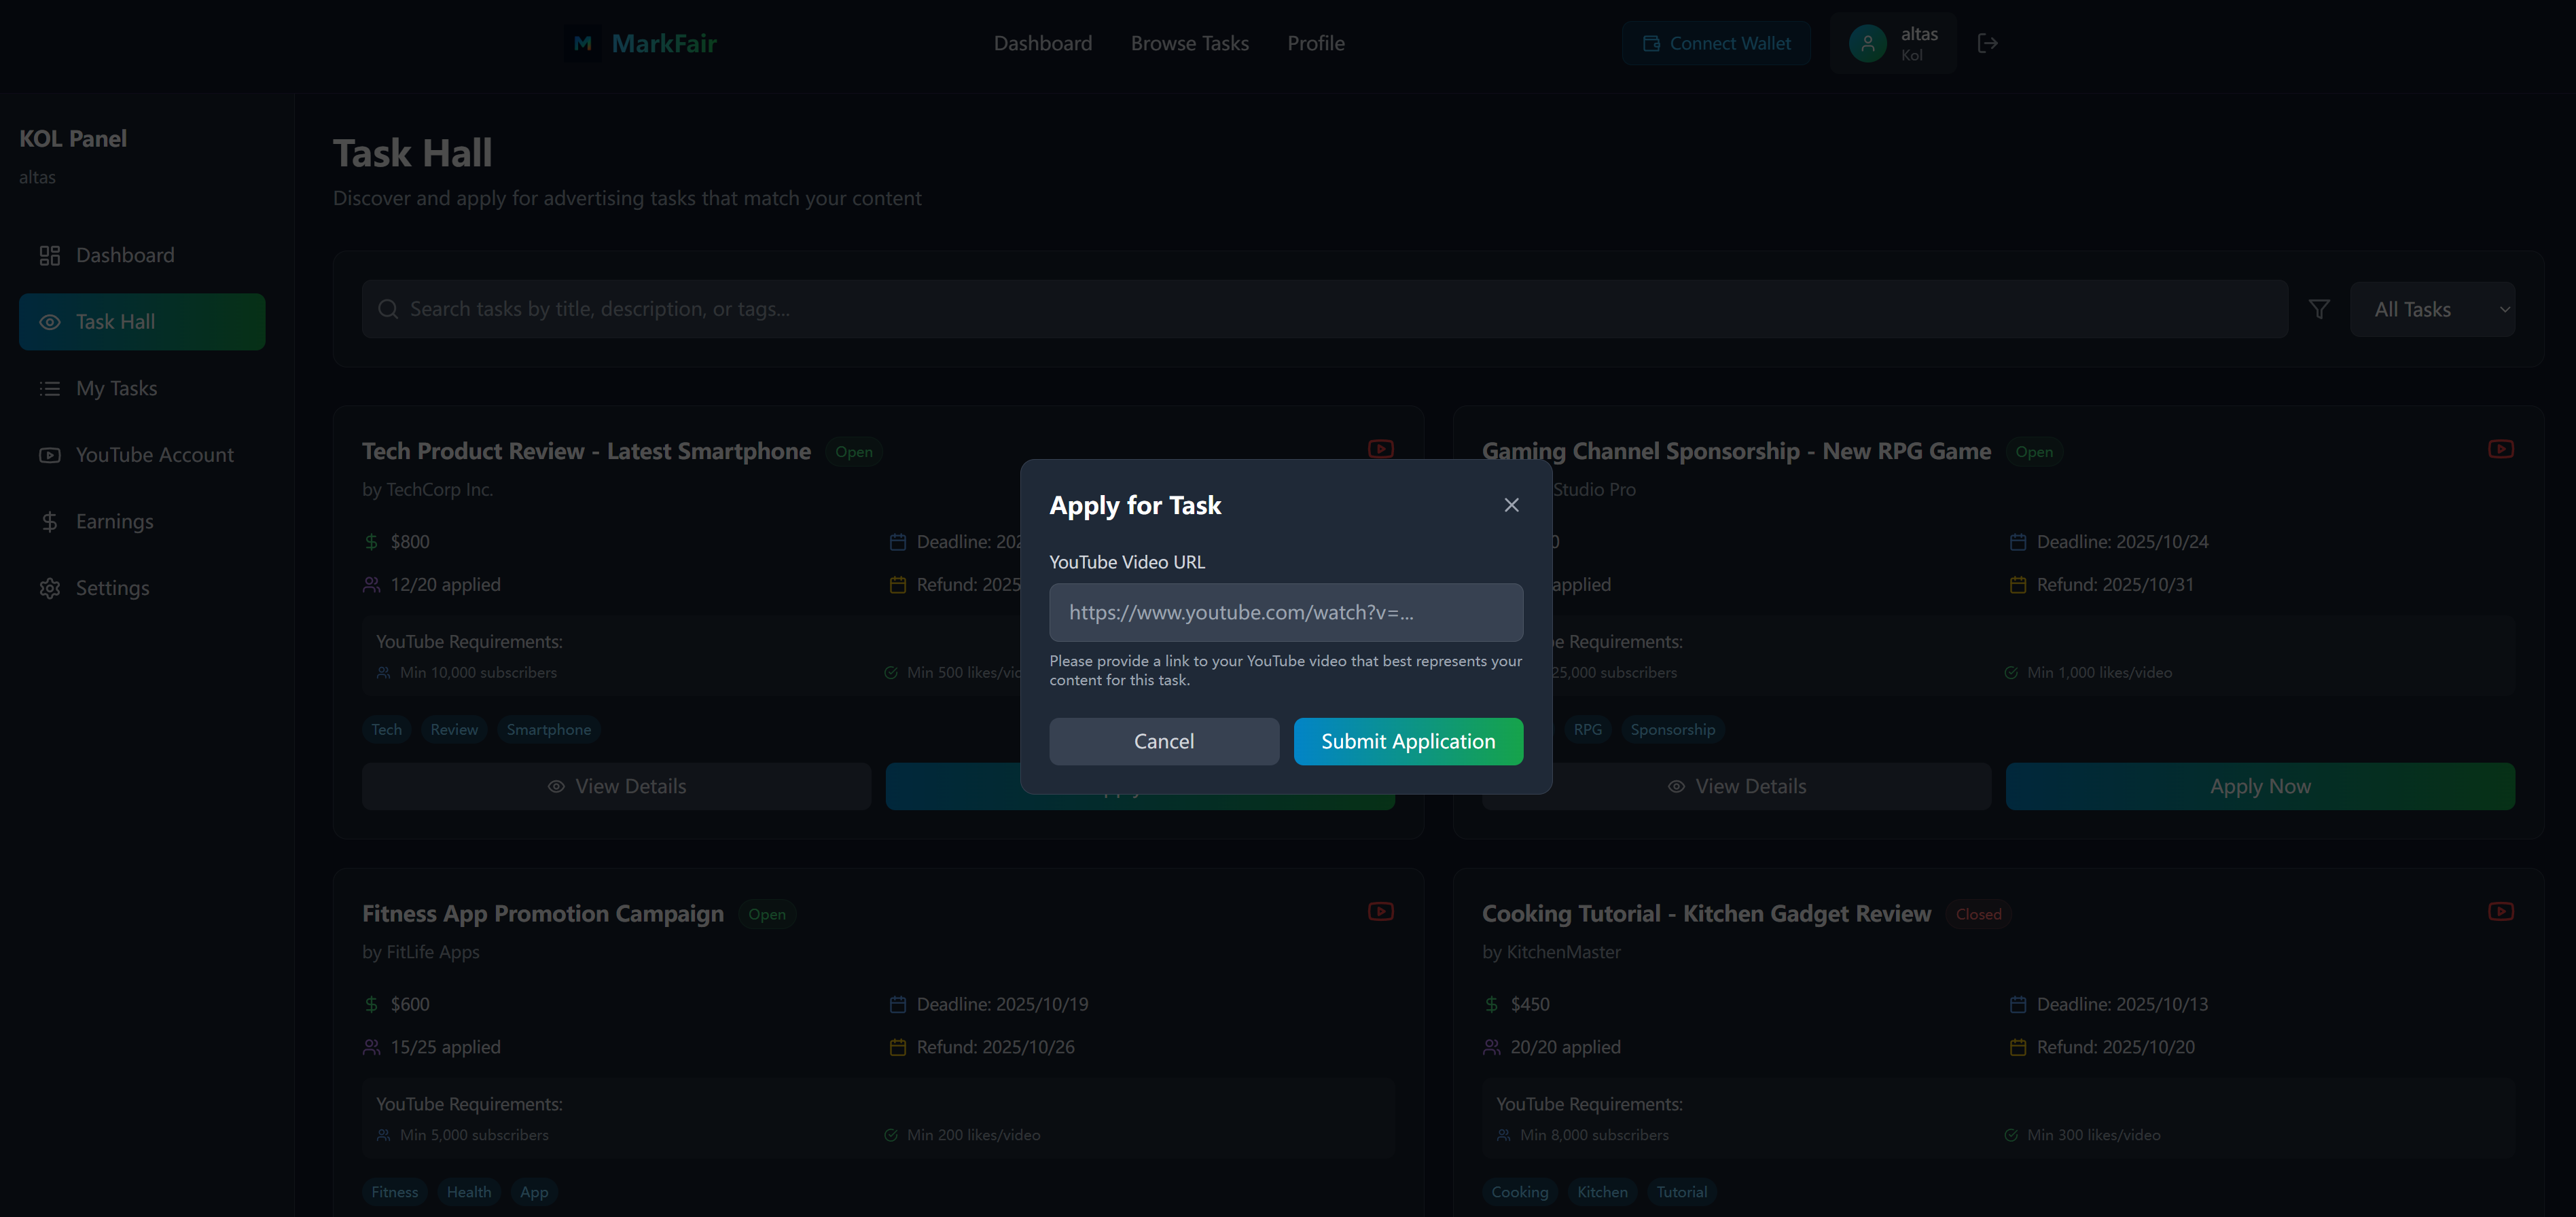Click the YouTube icon on Fitness App card
This screenshot has width=2576, height=1217.
[x=1380, y=911]
